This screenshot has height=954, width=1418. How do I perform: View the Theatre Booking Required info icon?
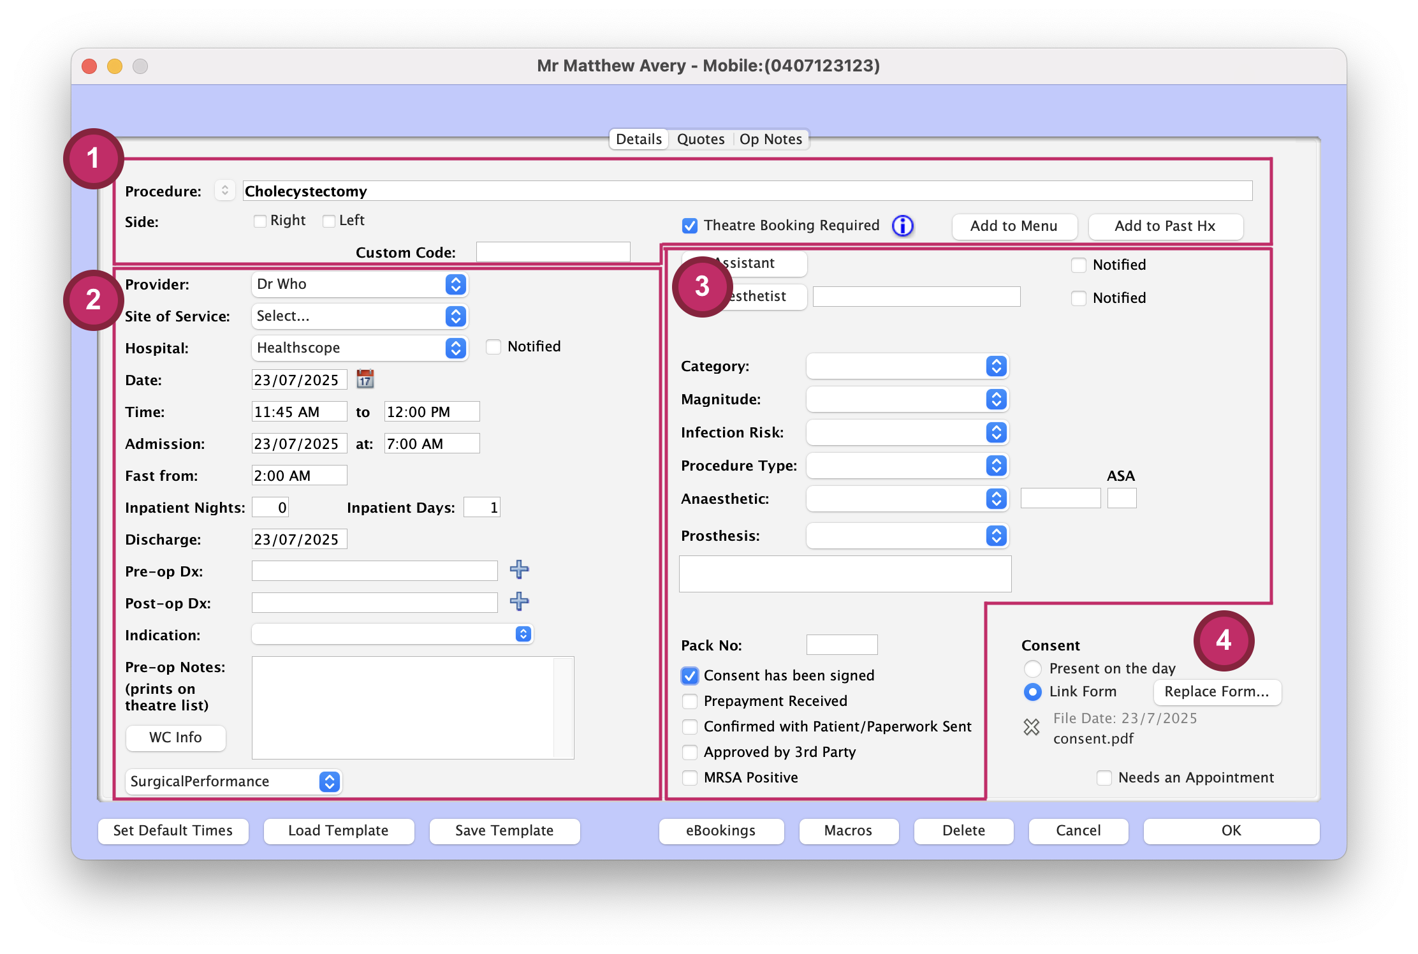tap(903, 226)
